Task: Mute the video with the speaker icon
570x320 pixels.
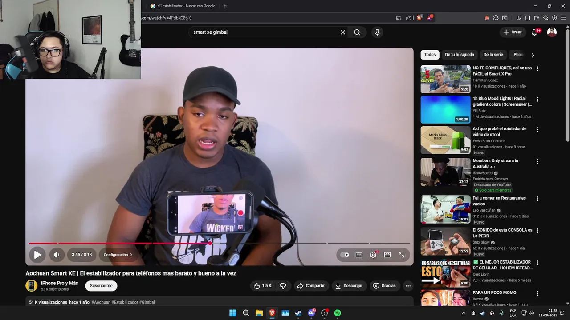Action: (x=56, y=255)
